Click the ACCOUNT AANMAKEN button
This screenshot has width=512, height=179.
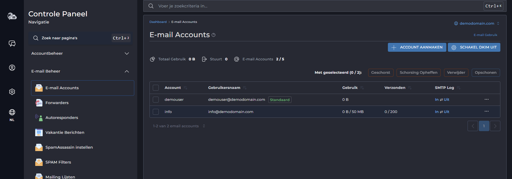click(x=417, y=47)
